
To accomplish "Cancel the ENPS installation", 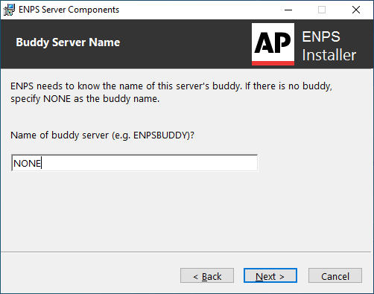I will tap(335, 275).
